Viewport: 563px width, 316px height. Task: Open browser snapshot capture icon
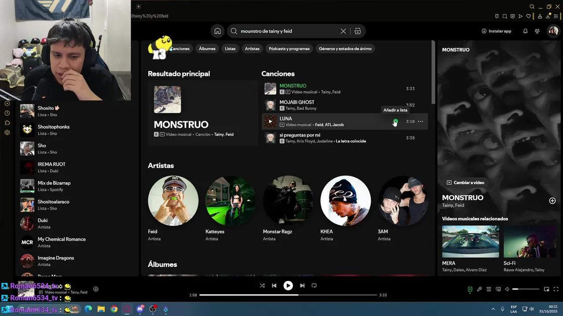coord(505,16)
